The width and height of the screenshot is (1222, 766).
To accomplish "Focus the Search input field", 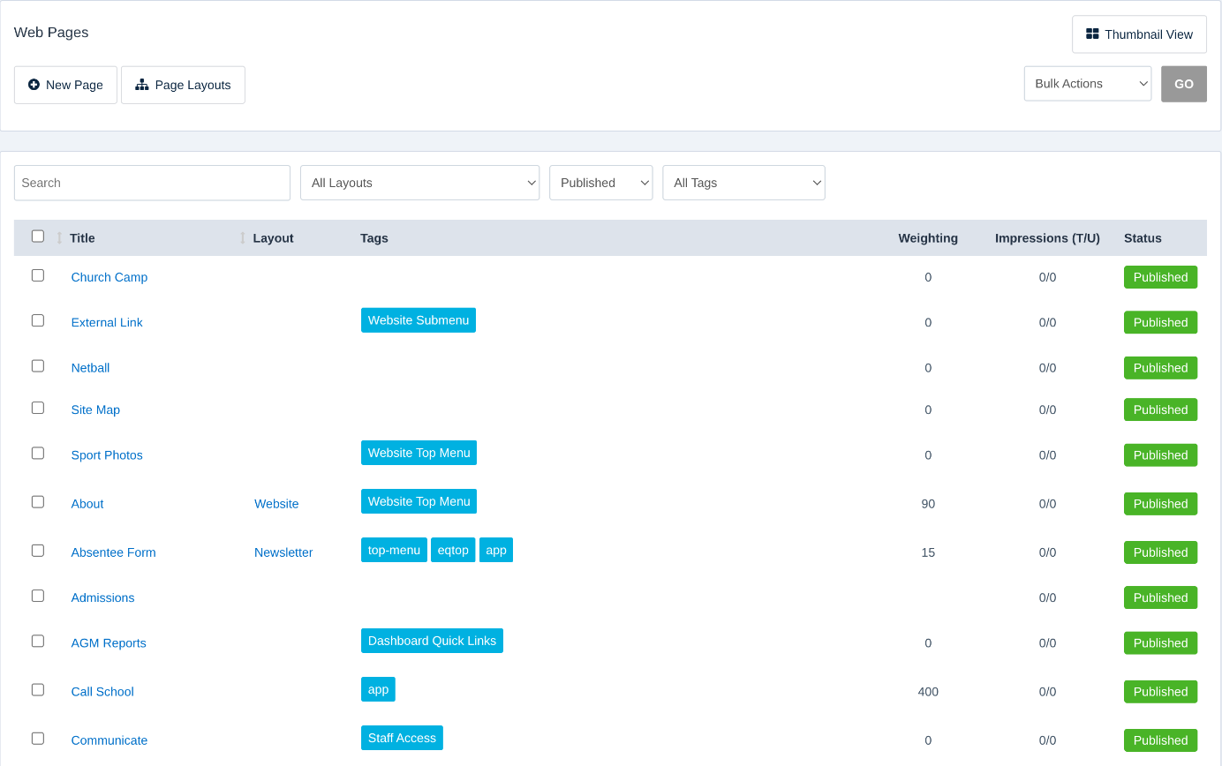I will pyautogui.click(x=152, y=183).
